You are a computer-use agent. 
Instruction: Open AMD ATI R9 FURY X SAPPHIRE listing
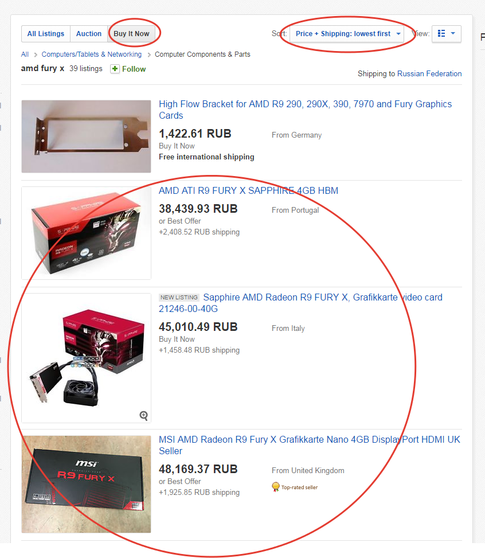[x=248, y=191]
